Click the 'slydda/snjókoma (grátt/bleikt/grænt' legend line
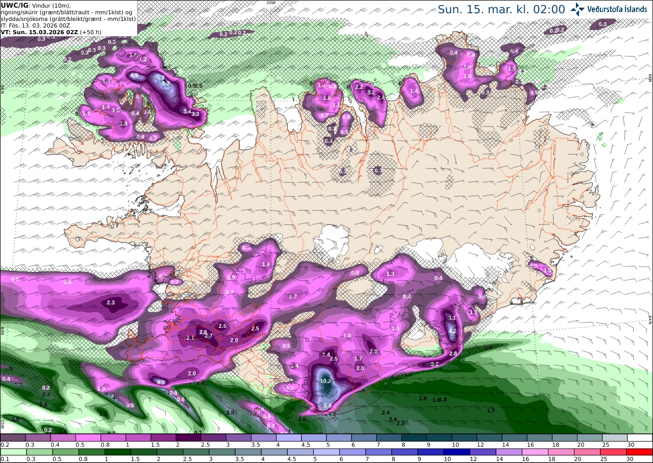This screenshot has height=463, width=653. pos(68,19)
